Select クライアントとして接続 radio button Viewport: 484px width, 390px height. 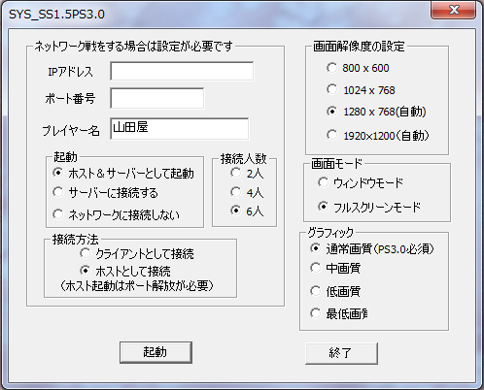coord(137,254)
